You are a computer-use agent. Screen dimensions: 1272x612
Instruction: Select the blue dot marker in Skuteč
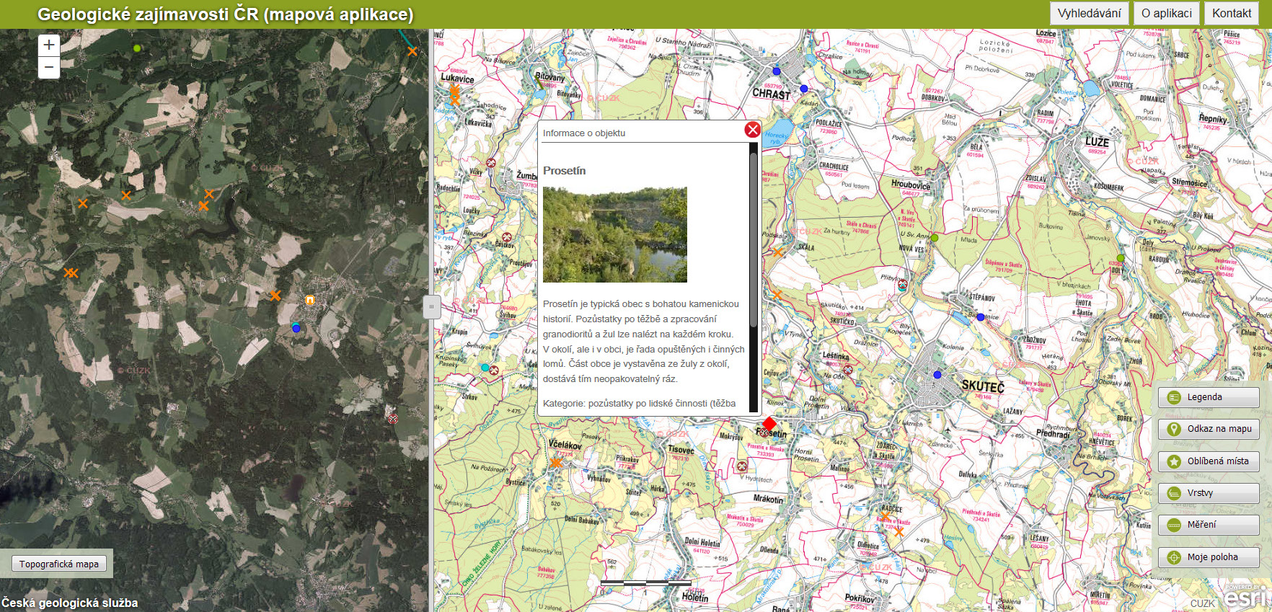click(937, 375)
